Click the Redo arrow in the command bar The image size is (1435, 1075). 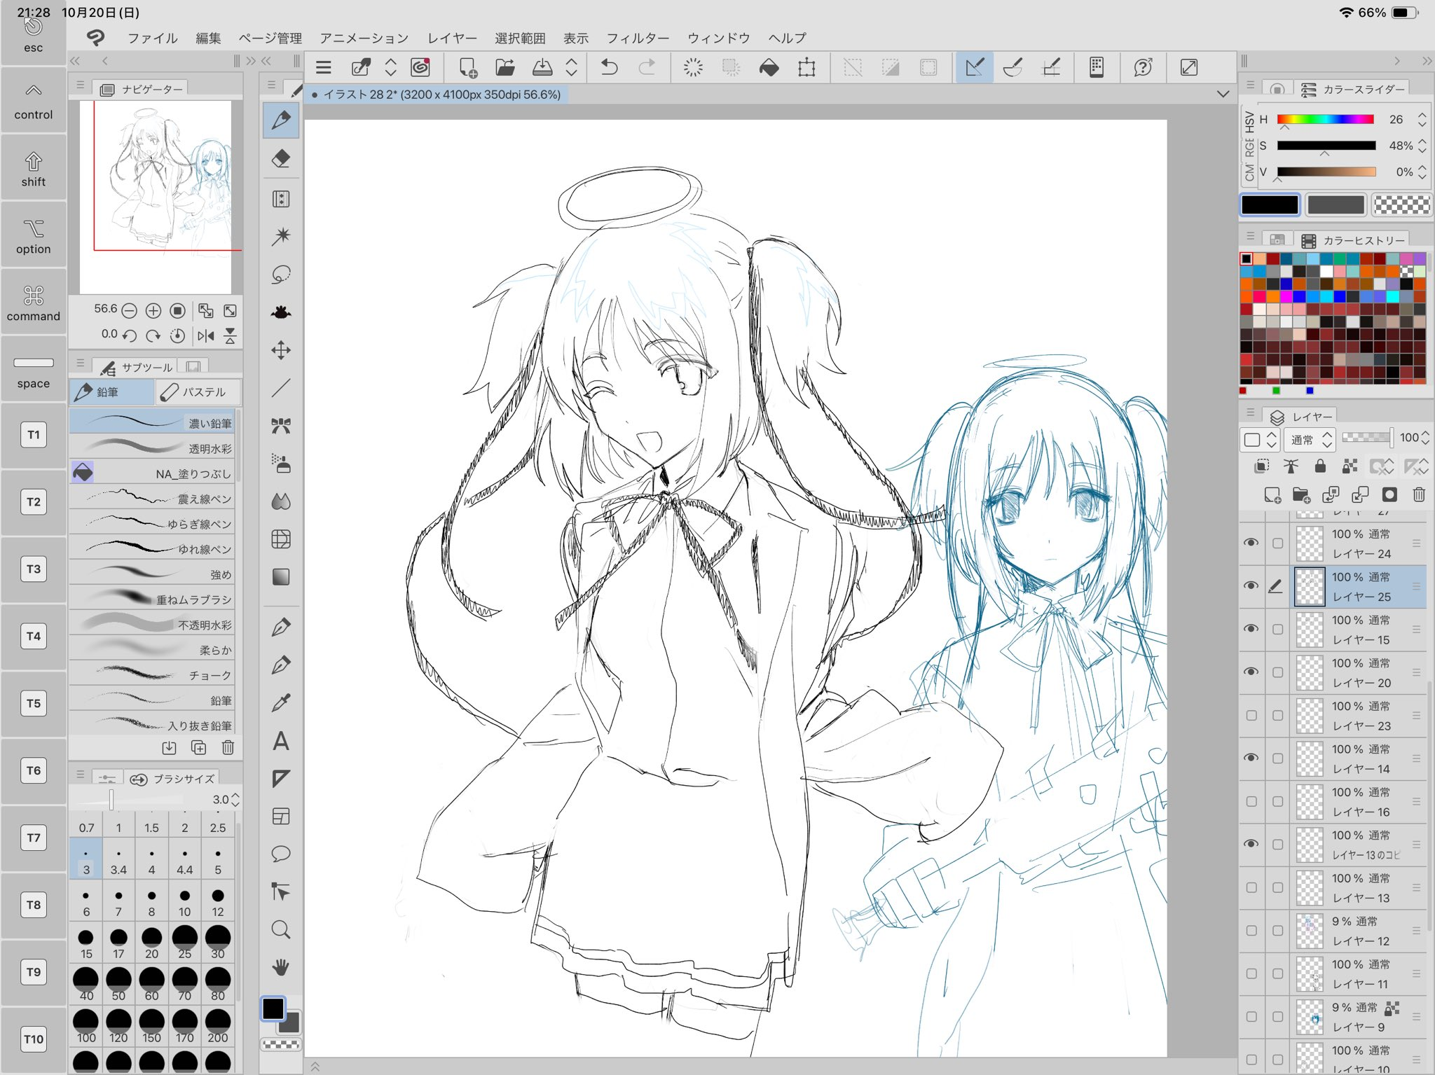[x=647, y=67]
